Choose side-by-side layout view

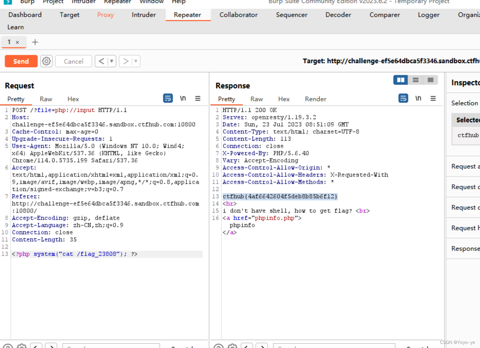pyautogui.click(x=401, y=80)
